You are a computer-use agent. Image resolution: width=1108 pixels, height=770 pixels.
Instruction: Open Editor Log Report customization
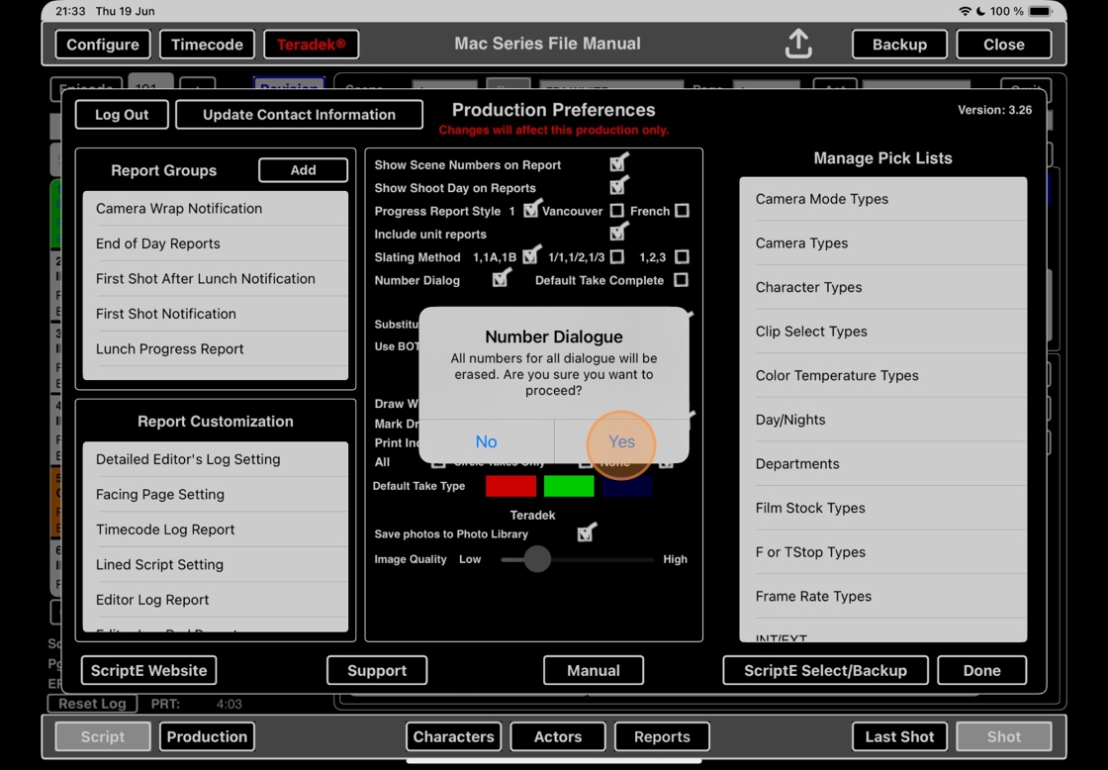click(216, 600)
